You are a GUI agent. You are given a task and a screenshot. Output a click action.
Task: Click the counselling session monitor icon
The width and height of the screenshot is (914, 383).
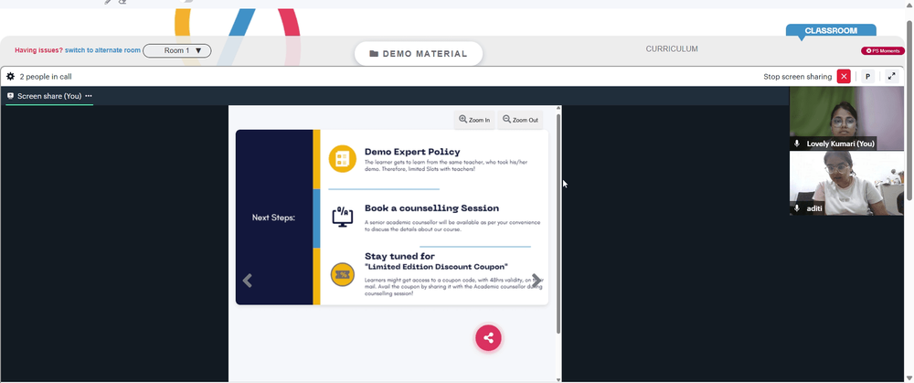[342, 217]
